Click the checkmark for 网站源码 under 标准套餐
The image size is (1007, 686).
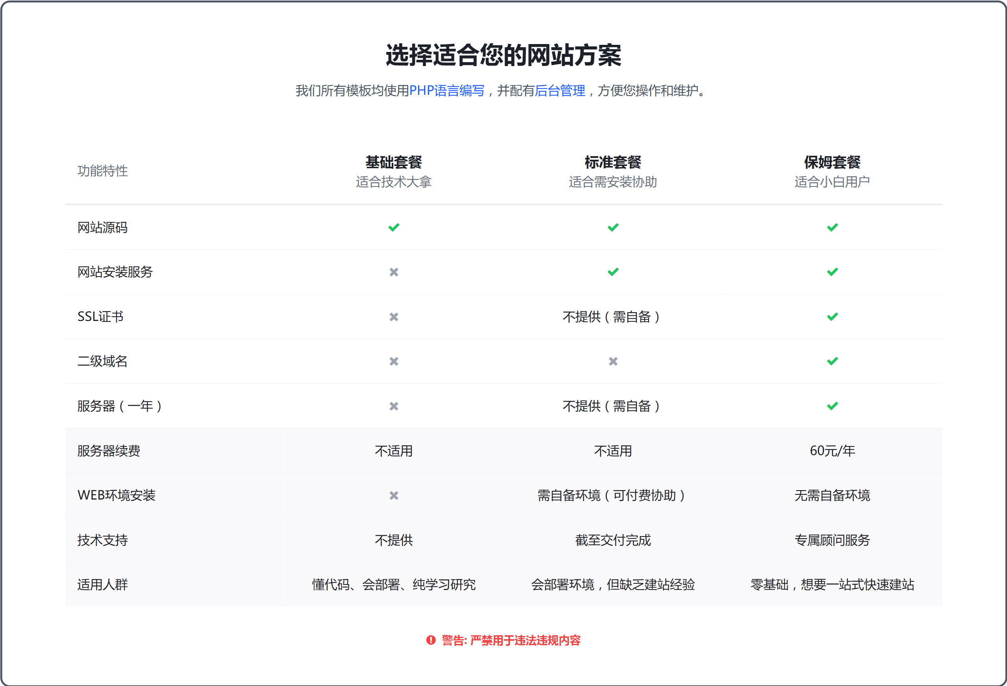point(613,227)
